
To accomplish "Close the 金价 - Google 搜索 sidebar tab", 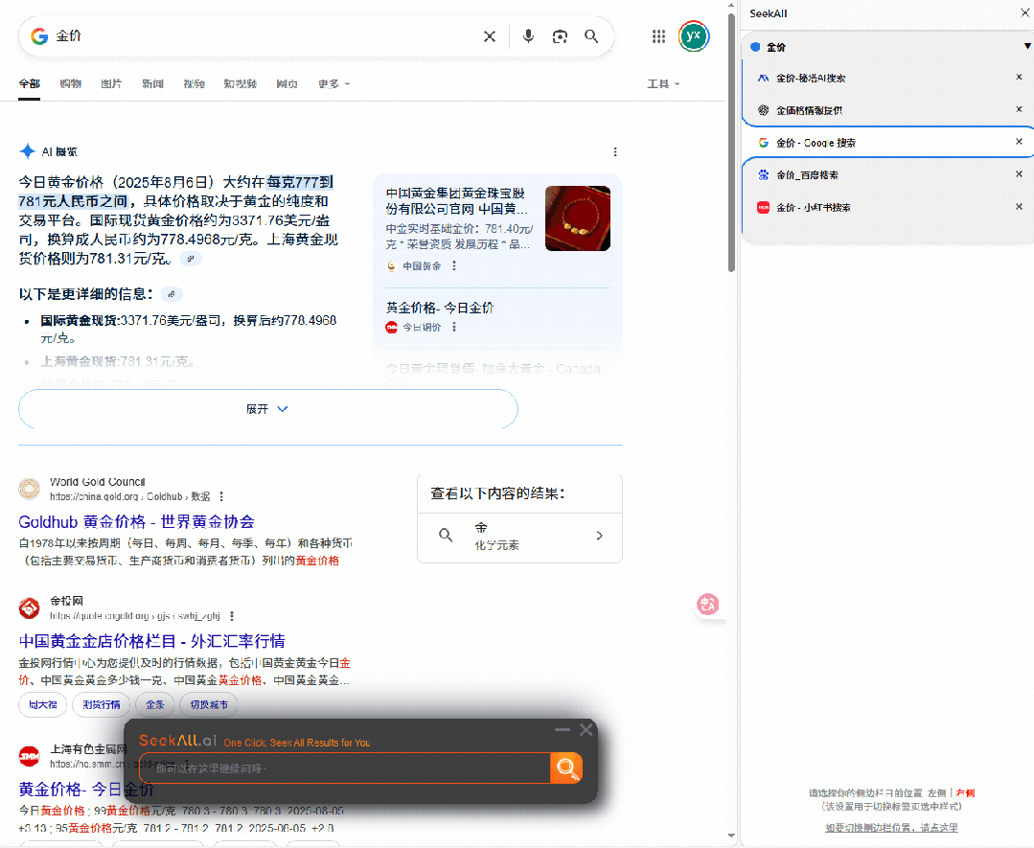I will coord(1019,141).
